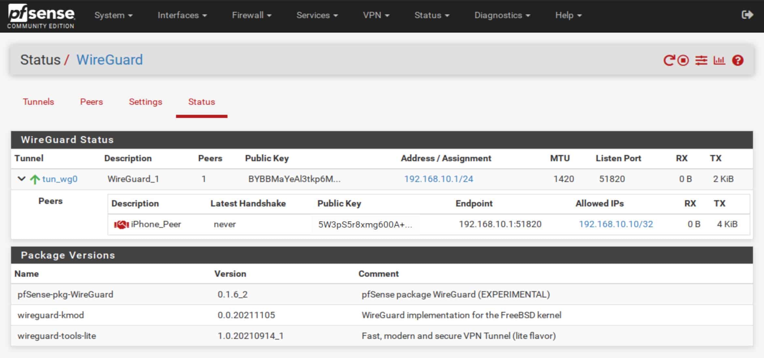The width and height of the screenshot is (764, 358).
Task: Select the WireGuard_1 description cell
Action: coord(133,179)
